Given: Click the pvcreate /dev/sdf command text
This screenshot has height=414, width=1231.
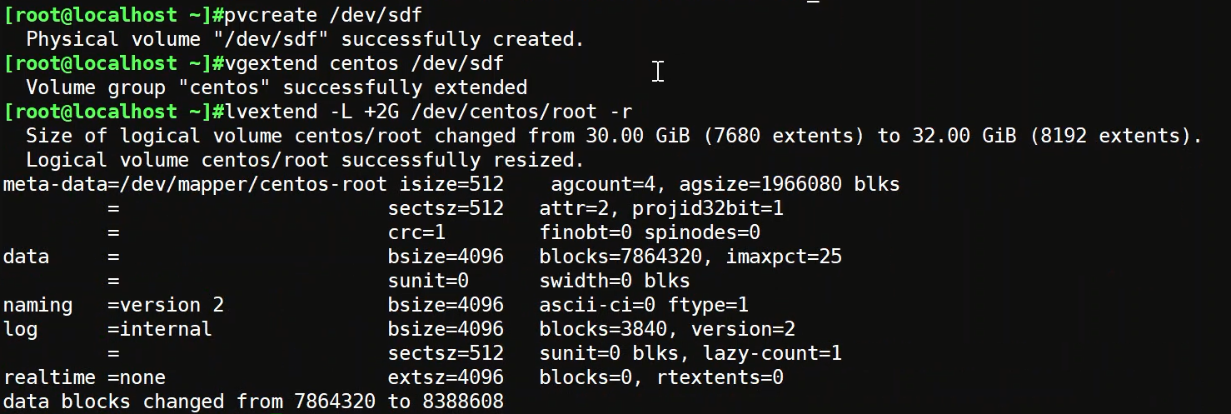Looking at the screenshot, I should tap(329, 15).
